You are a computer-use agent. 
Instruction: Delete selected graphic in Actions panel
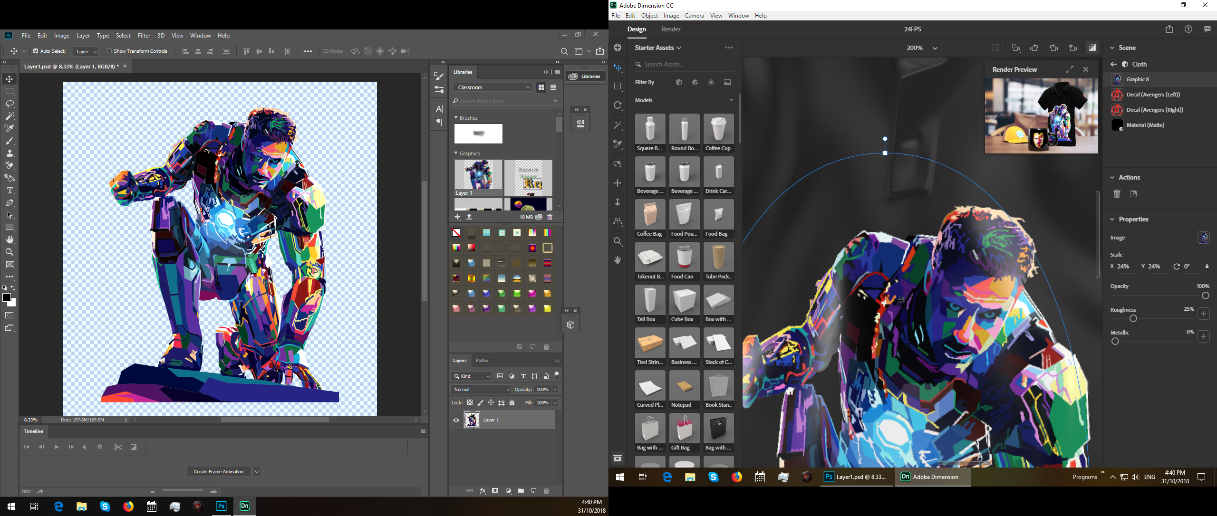[1117, 194]
